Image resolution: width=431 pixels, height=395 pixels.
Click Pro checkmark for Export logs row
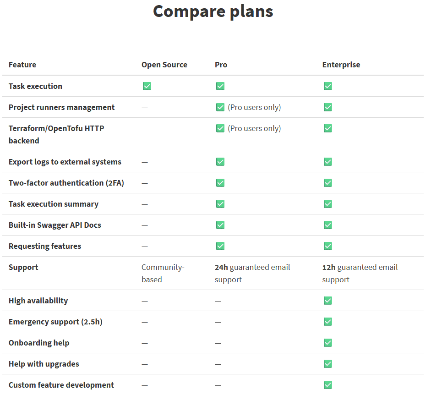coord(220,162)
